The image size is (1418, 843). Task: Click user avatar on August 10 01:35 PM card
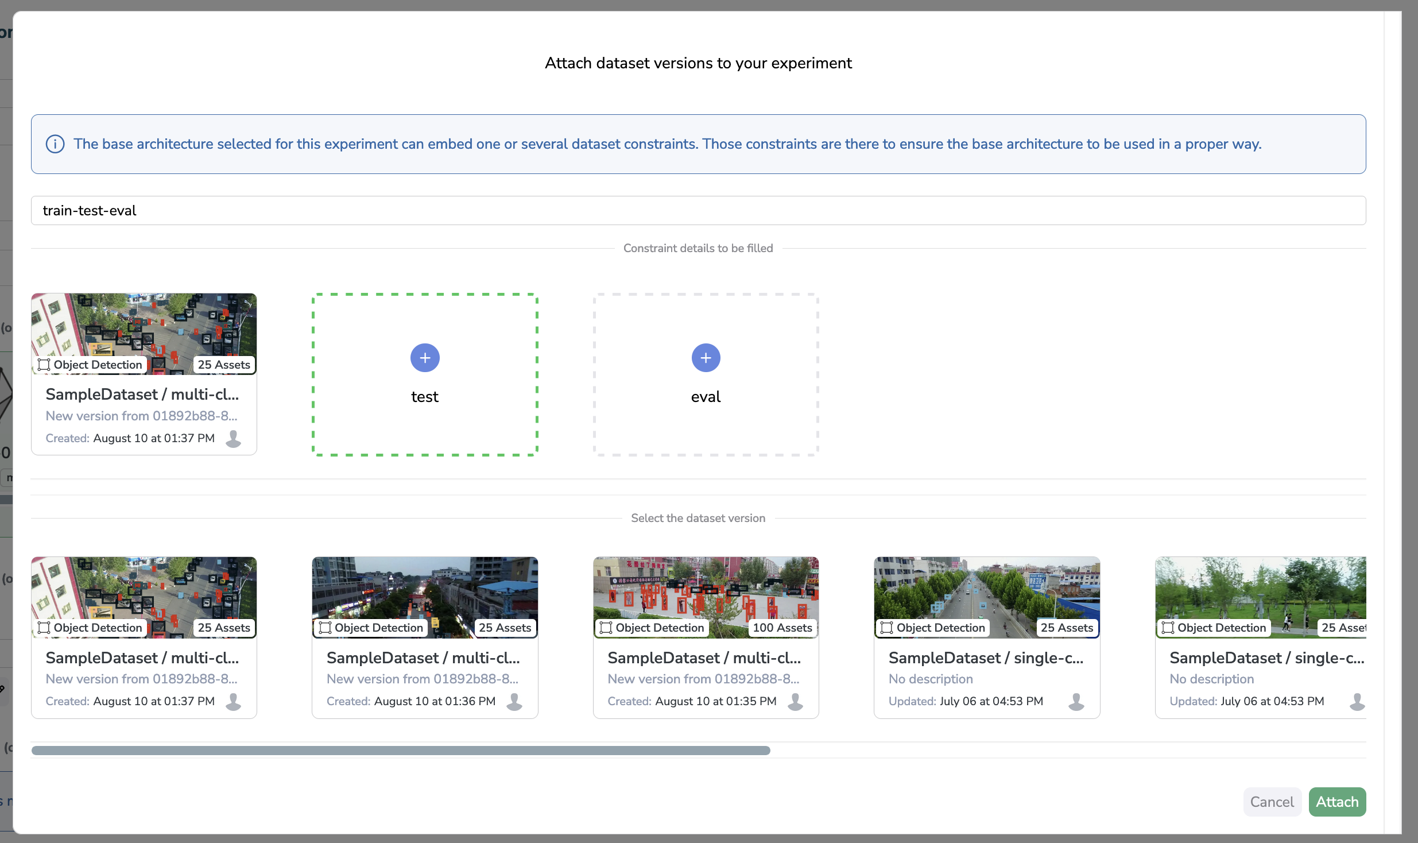point(795,701)
